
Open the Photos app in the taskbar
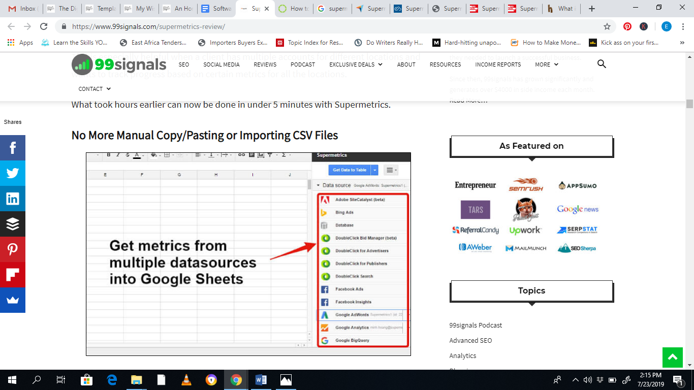[x=286, y=380]
